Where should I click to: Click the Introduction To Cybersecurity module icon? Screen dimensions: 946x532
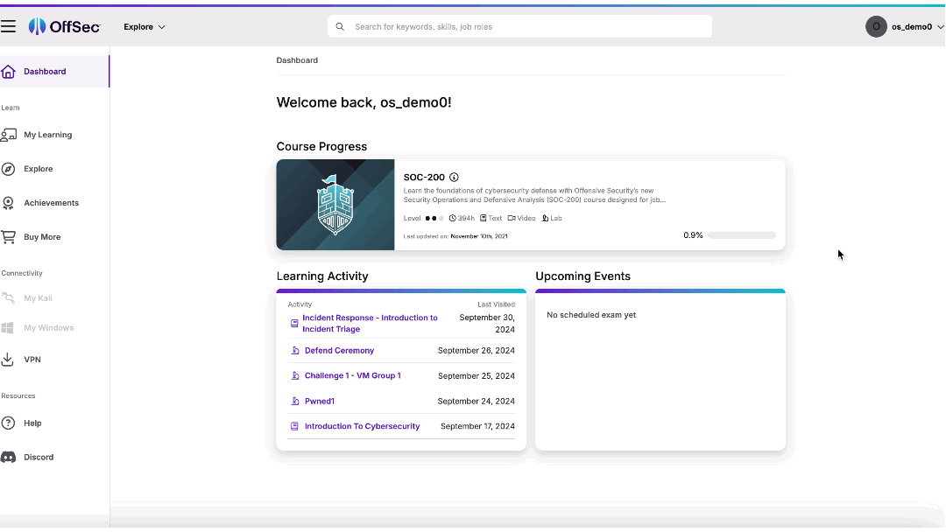point(294,426)
